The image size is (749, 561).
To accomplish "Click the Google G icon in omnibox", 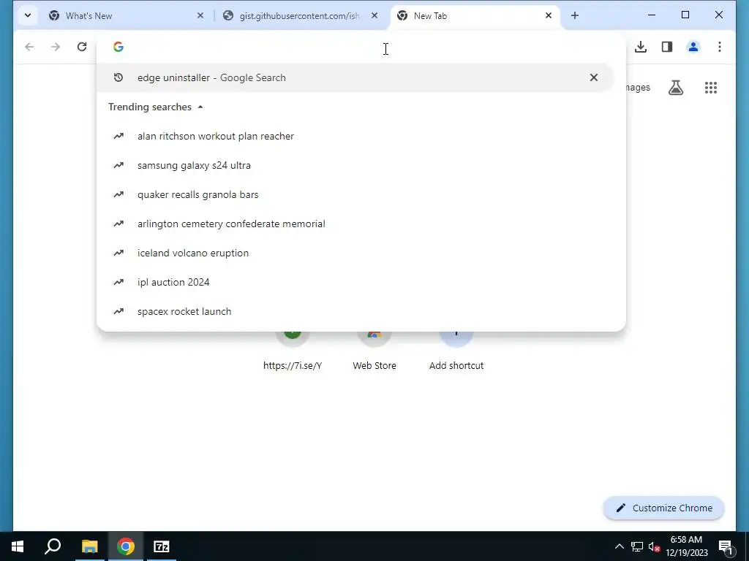I will pos(118,47).
